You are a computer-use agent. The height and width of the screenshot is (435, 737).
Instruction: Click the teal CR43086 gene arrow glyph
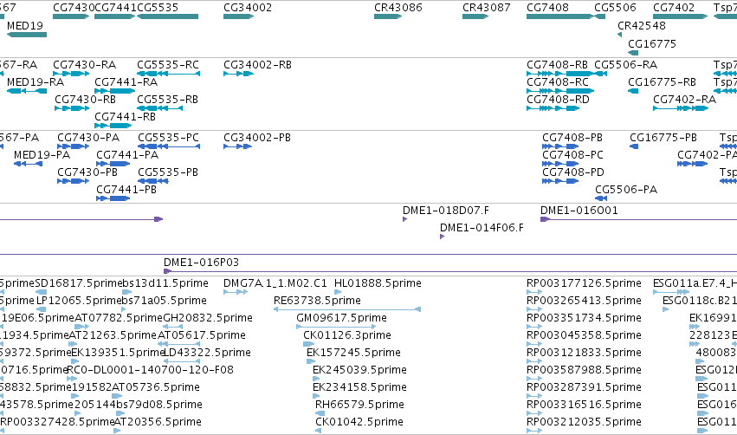coord(388,16)
